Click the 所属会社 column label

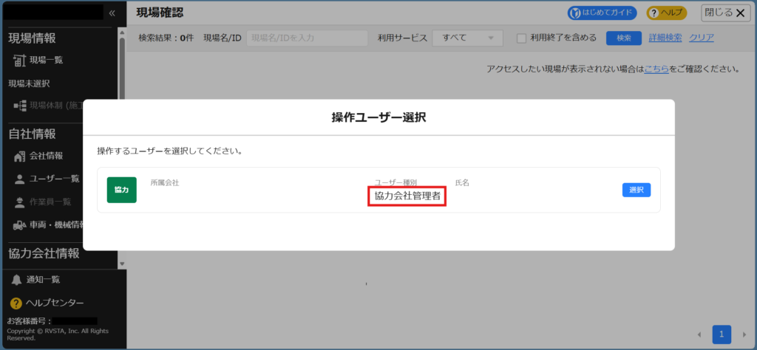pos(165,182)
